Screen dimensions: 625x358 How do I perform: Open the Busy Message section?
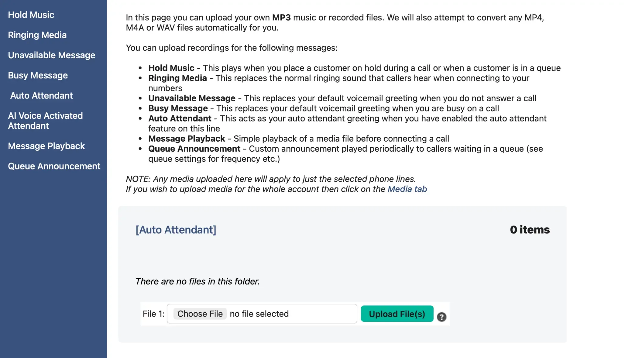[38, 75]
